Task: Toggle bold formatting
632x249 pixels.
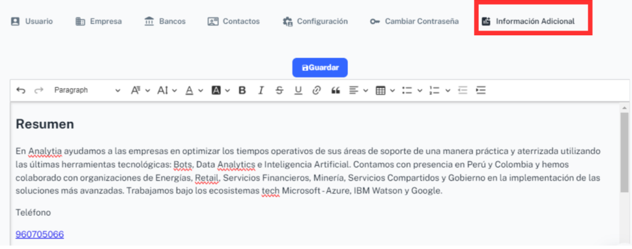Action: pyautogui.click(x=242, y=91)
